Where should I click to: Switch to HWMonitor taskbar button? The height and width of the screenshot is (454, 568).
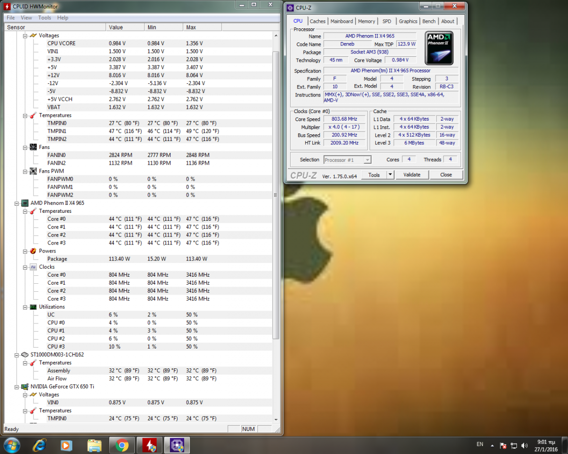[x=150, y=445]
